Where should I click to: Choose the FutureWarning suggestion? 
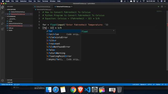[x=64, y=53]
